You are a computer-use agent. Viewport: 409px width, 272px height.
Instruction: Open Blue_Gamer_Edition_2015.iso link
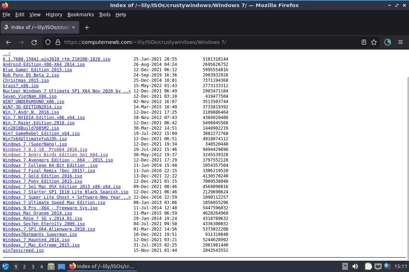click(37, 70)
